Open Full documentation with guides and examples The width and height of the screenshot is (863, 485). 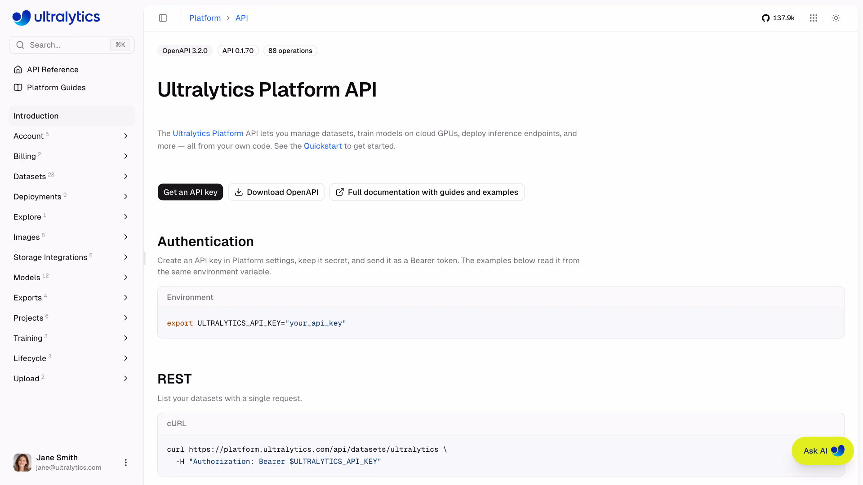[427, 192]
